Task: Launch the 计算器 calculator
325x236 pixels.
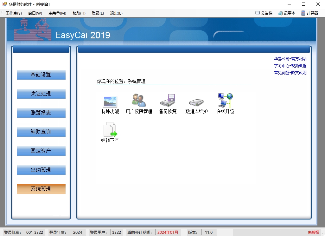Action: pos(309,13)
